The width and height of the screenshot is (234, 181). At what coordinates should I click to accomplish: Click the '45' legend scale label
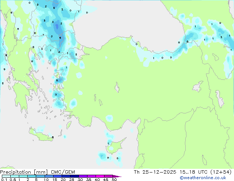pos(106,180)
